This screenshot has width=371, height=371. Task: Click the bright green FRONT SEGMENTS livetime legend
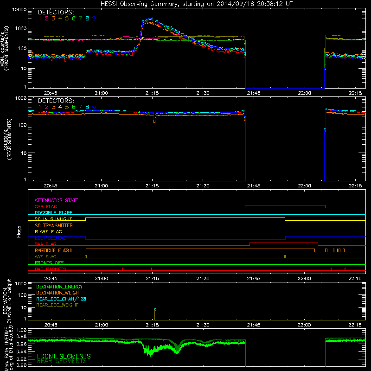coord(64,356)
